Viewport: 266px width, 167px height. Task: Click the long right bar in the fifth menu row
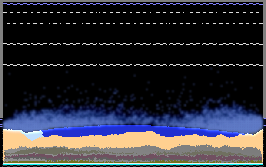click(198, 54)
